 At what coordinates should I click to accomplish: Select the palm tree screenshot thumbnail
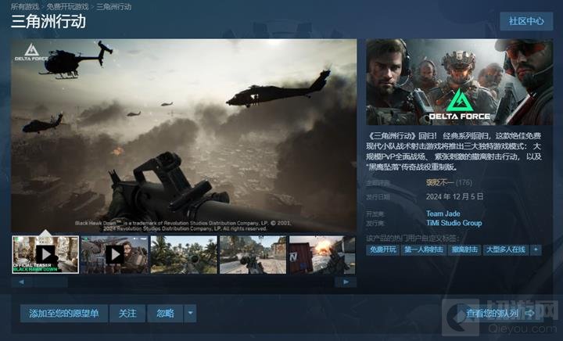pos(184,254)
